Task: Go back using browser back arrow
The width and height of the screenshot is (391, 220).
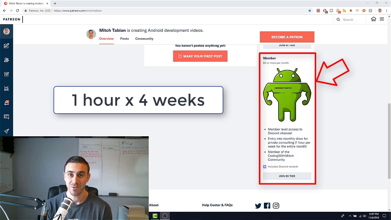Action: click(4, 11)
